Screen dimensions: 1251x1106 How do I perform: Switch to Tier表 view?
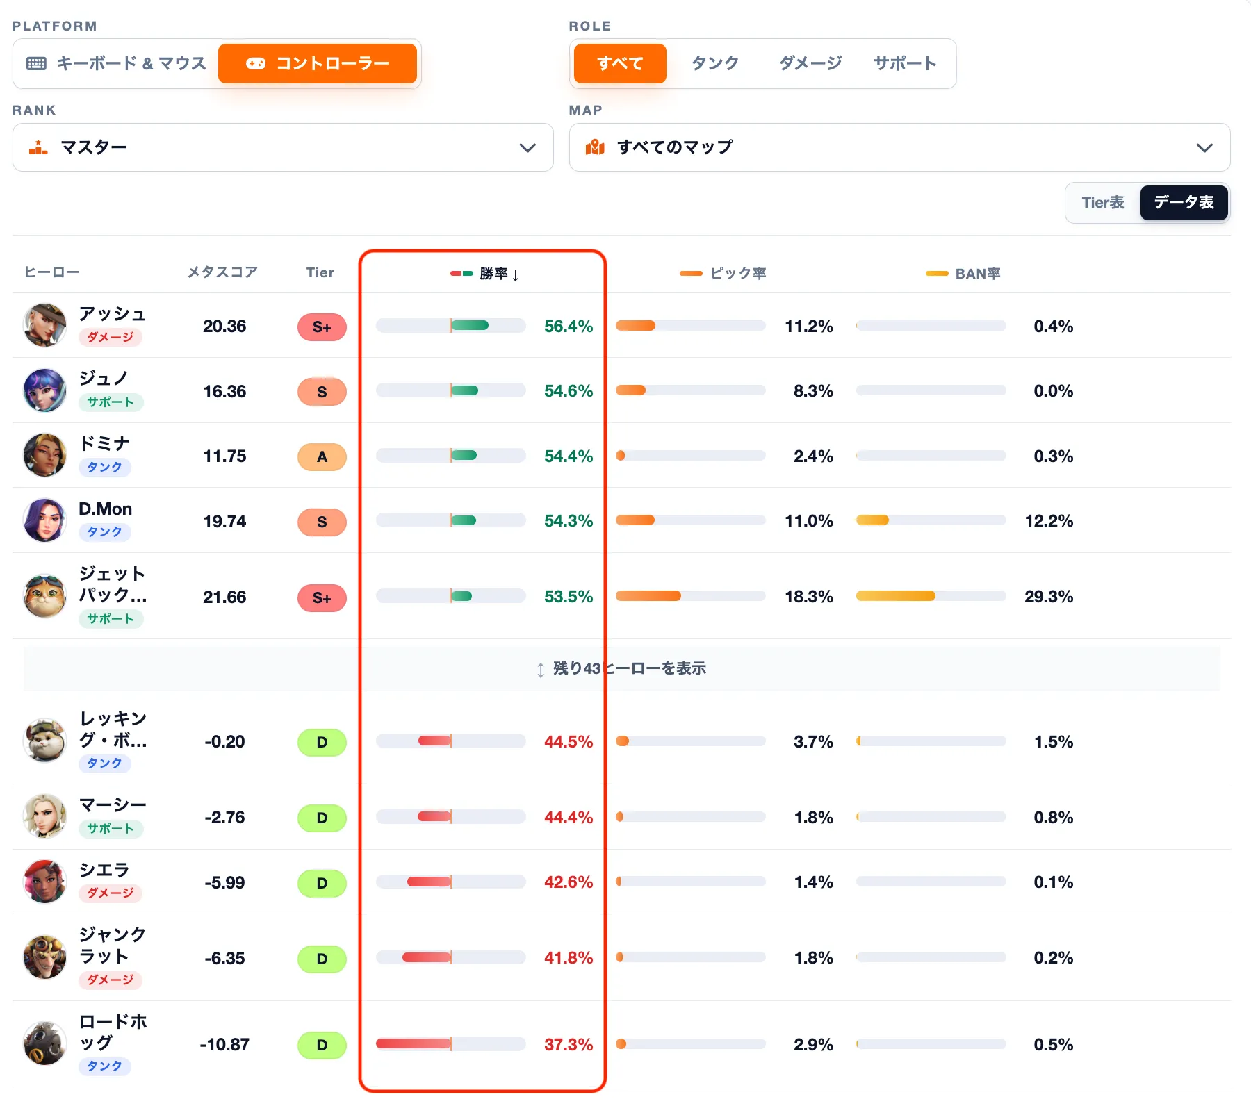coord(1103,202)
